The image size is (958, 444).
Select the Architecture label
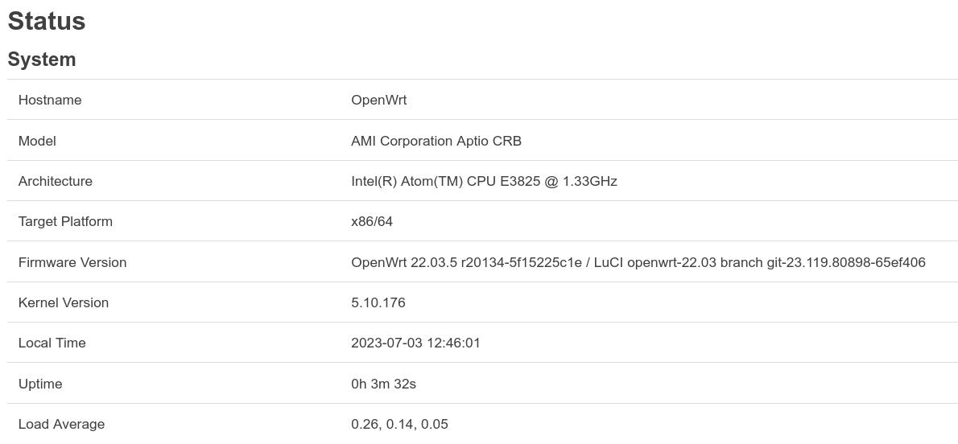coord(56,181)
